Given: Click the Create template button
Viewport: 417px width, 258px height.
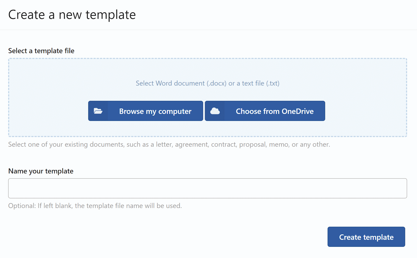Looking at the screenshot, I should 366,237.
